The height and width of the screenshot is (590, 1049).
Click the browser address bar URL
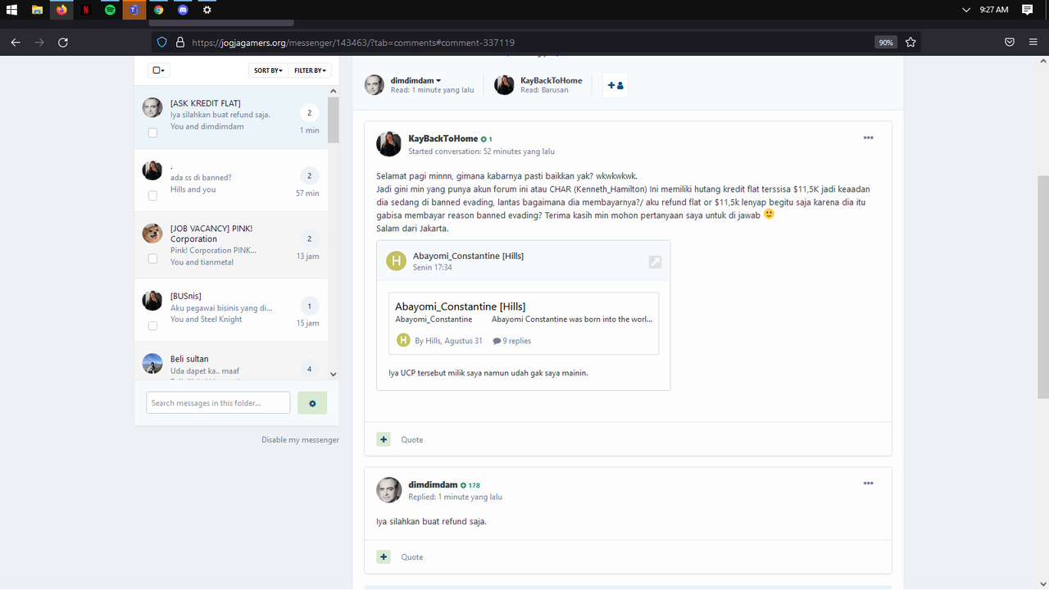[x=353, y=43]
